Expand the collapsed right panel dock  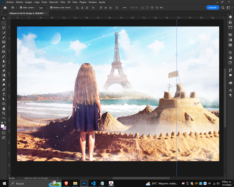(232, 12)
